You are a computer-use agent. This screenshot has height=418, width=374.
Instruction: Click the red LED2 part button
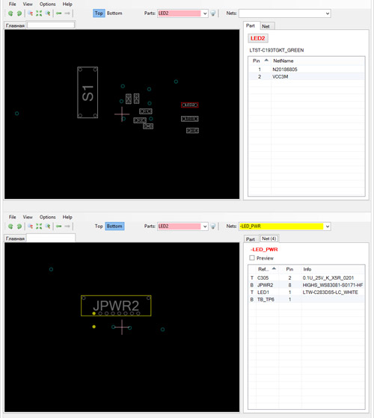[258, 38]
